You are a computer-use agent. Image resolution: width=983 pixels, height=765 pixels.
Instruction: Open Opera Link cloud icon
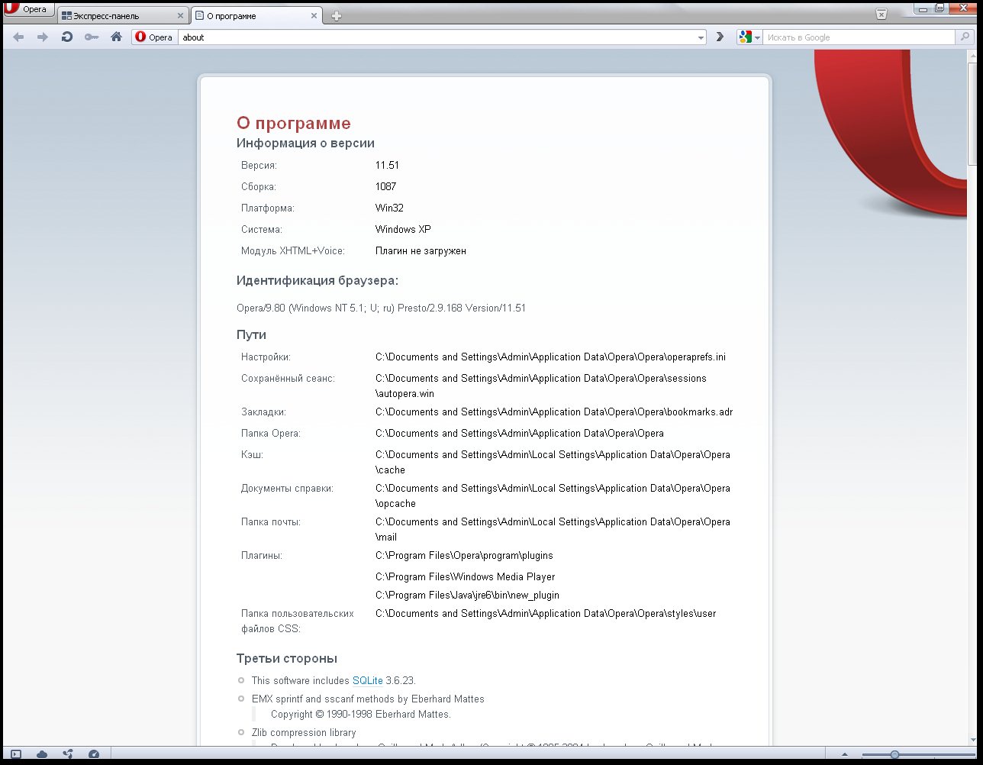[x=42, y=754]
